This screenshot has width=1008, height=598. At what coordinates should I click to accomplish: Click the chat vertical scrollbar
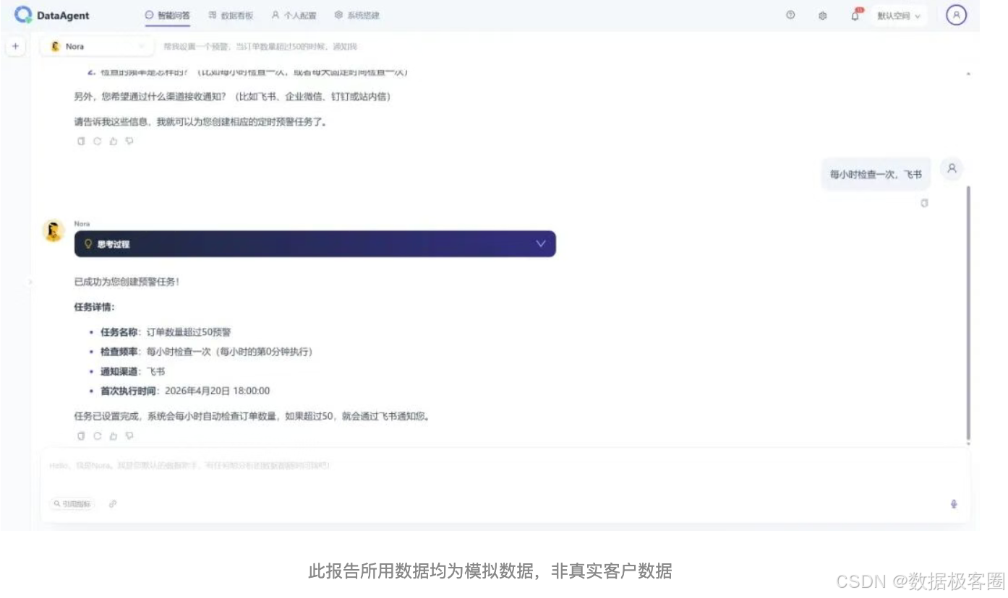pyautogui.click(x=969, y=312)
